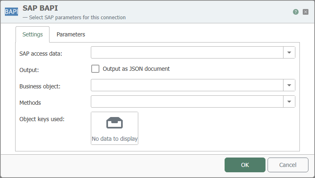
Task: Open help via the question mark icon
Action: [x=295, y=12]
